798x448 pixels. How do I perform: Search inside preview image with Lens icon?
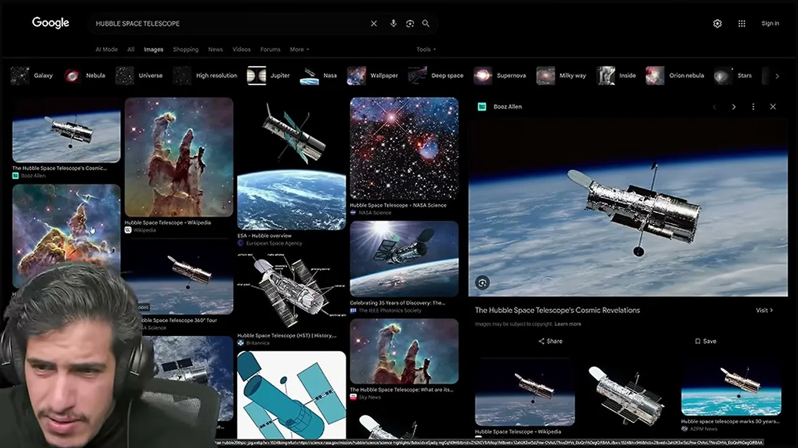point(482,283)
